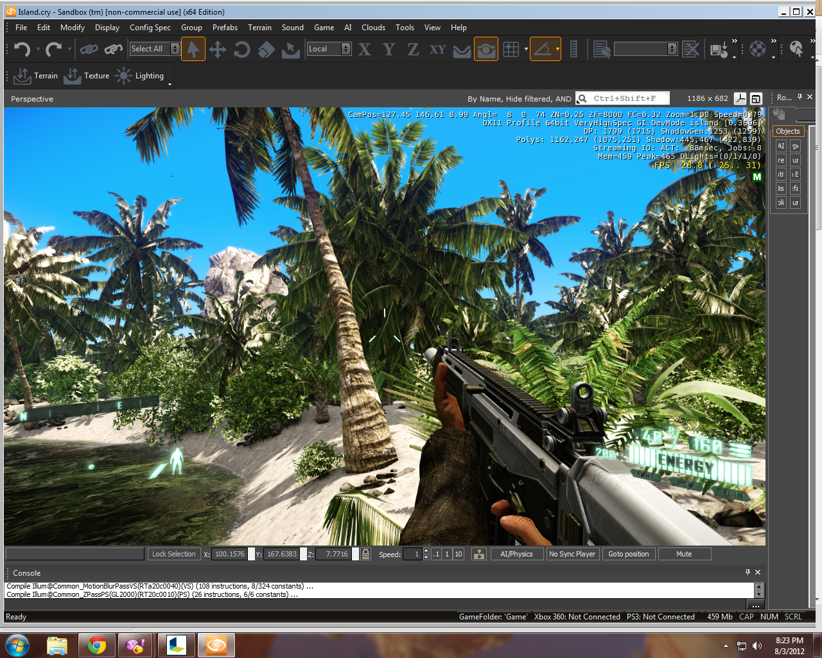The height and width of the screenshot is (658, 822).
Task: Toggle the Follow terrain icon
Action: 462,49
